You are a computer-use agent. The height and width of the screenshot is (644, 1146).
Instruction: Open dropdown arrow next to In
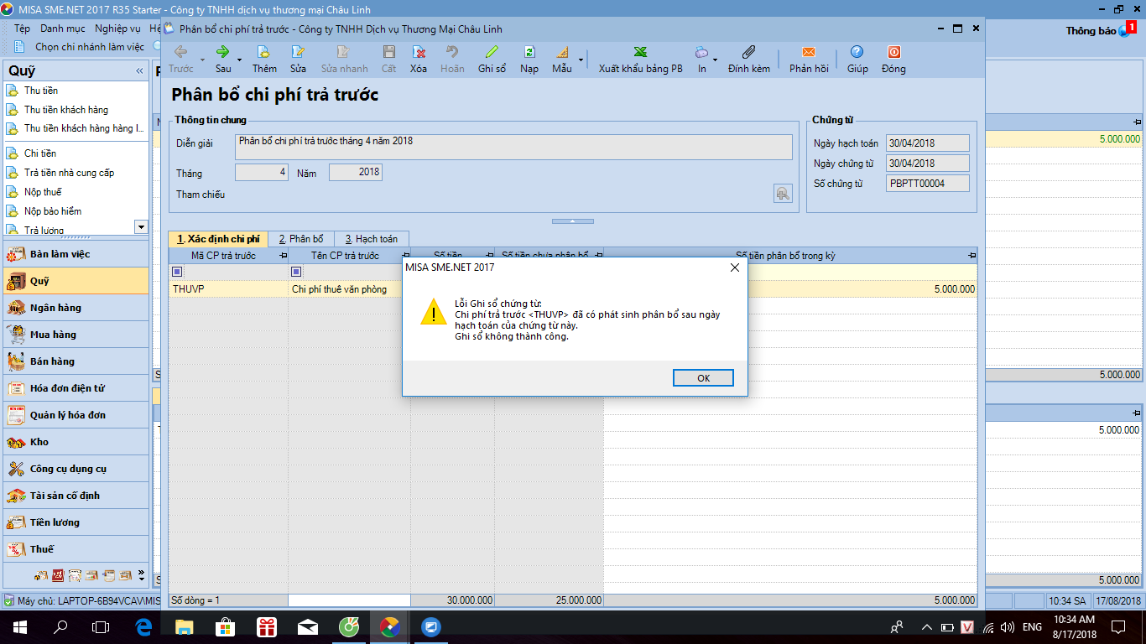point(715,60)
